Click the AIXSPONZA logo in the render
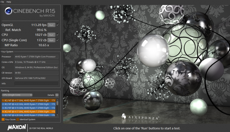This screenshot has height=132, width=230. [140, 117]
